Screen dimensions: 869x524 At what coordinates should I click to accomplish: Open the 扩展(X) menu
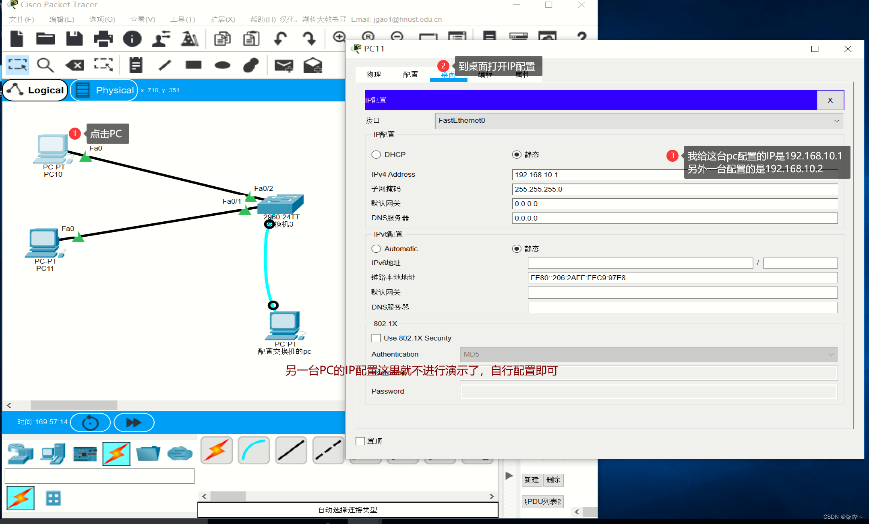coord(223,19)
